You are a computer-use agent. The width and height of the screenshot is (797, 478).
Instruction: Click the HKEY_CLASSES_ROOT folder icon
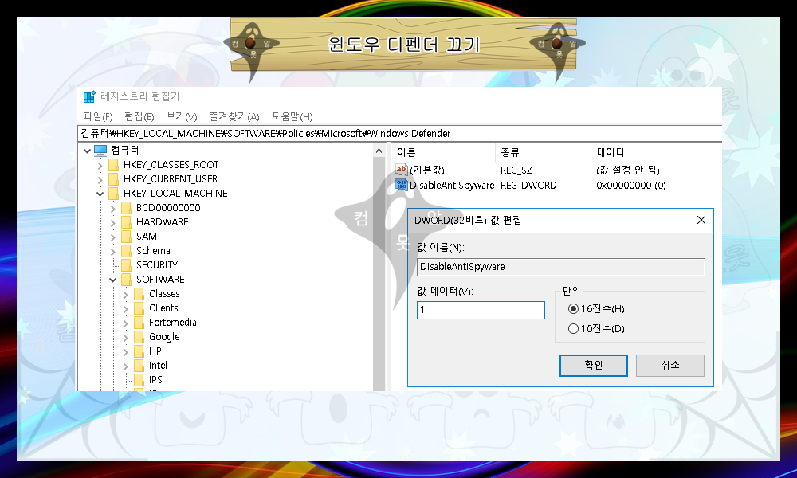point(114,165)
